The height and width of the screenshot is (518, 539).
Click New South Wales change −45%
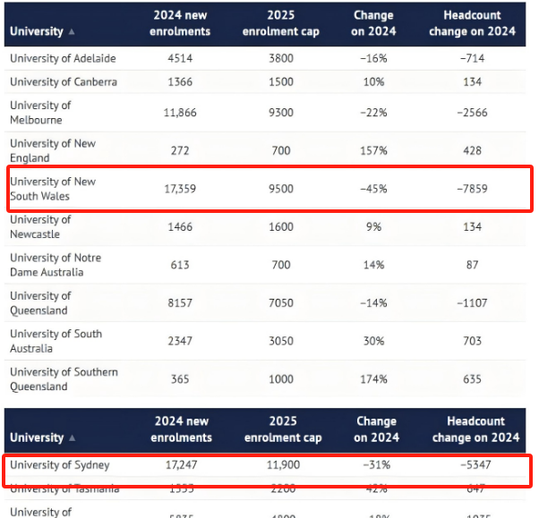tap(373, 189)
